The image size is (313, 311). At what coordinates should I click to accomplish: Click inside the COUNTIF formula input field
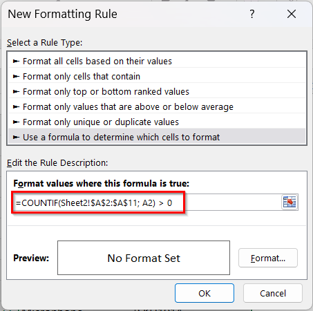(x=147, y=202)
